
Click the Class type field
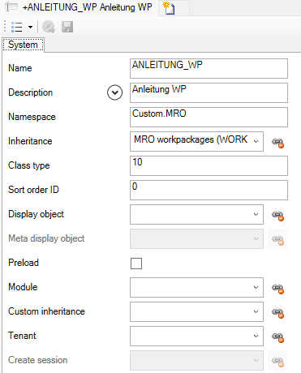point(209,165)
